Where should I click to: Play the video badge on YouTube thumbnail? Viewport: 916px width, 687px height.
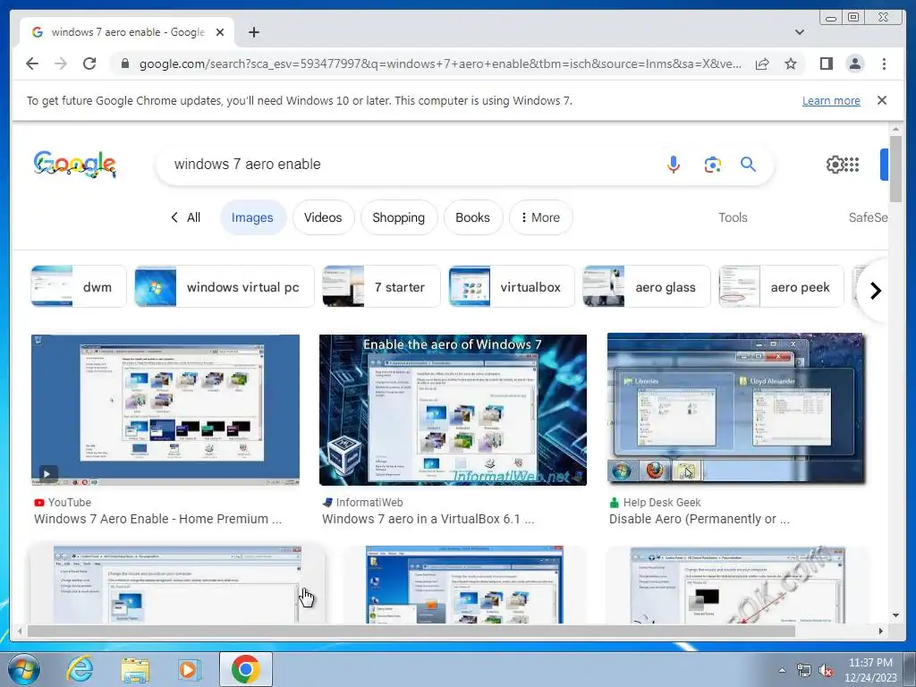coord(48,473)
